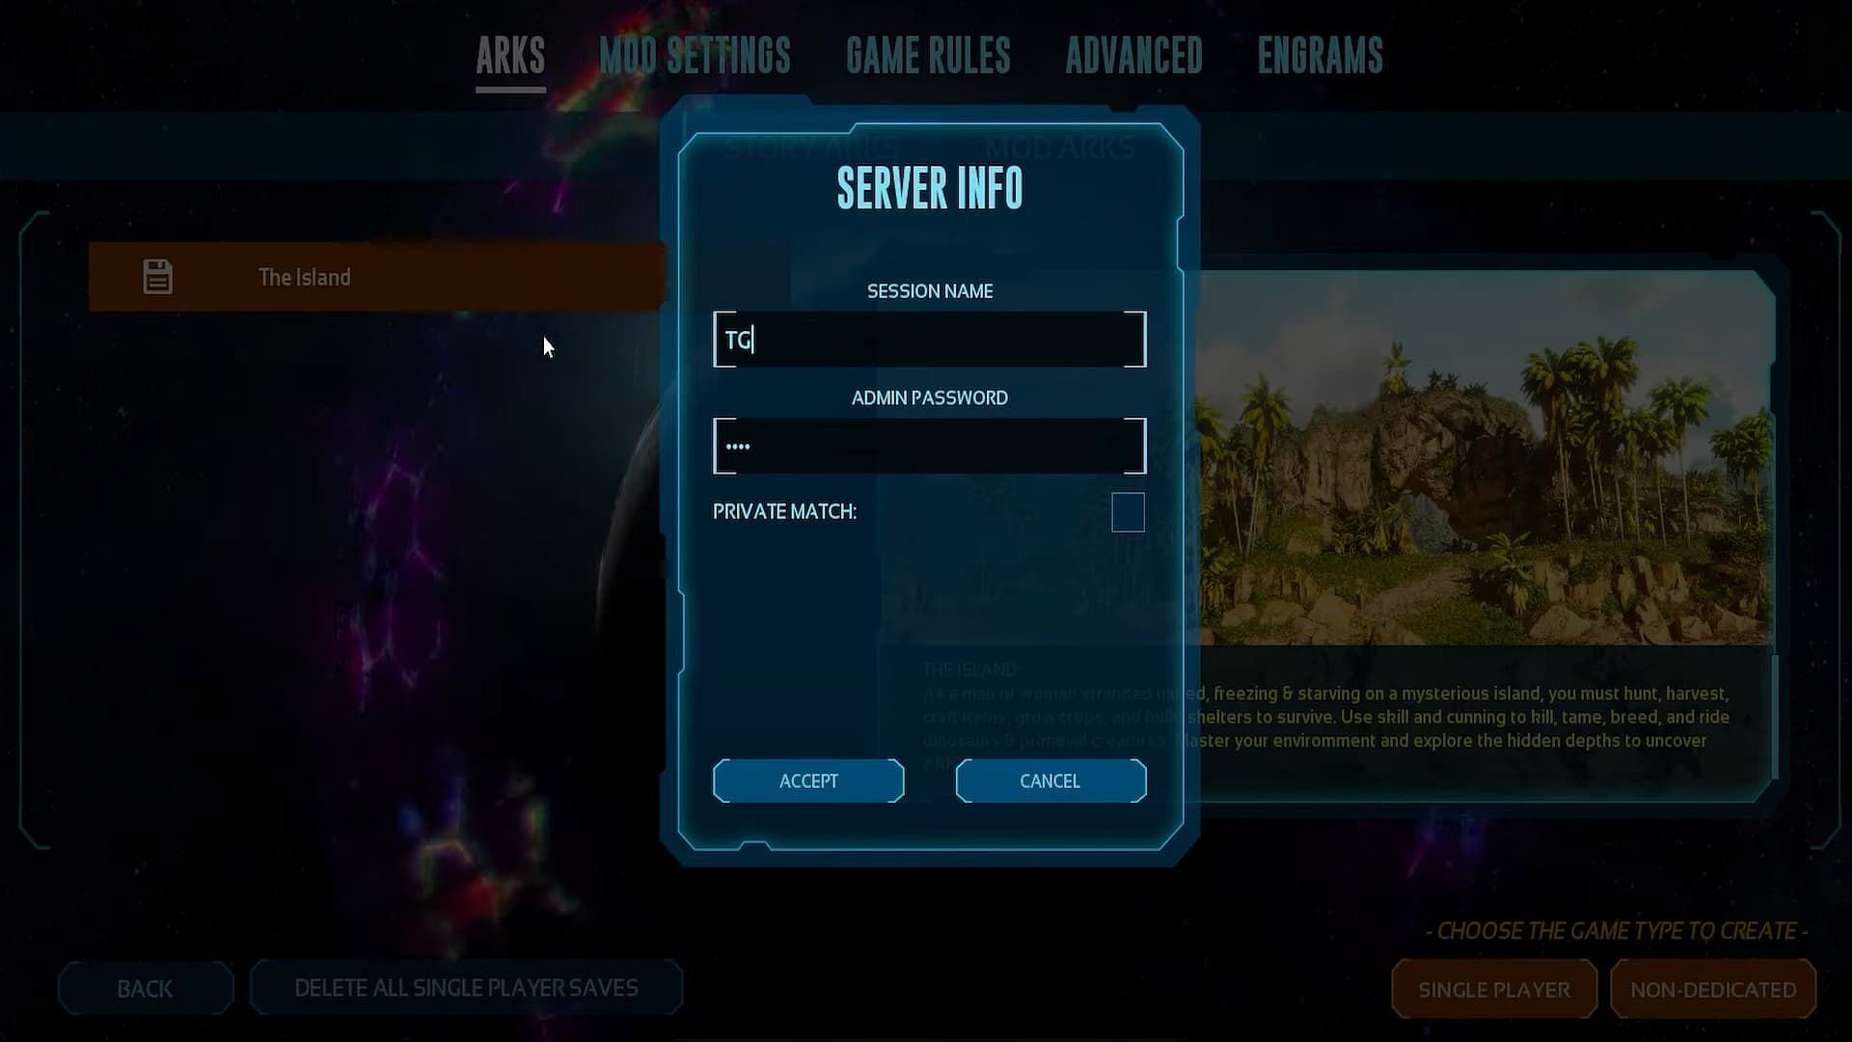
Task: Click the ARKS tab
Action: point(508,55)
